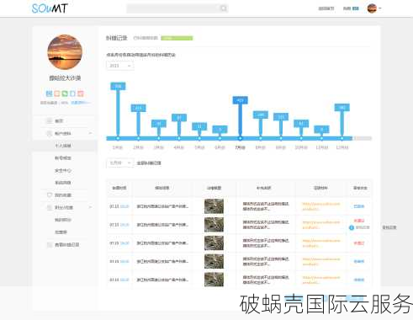Click the blue time in first table row
This screenshot has height=320, width=413.
pos(124,206)
